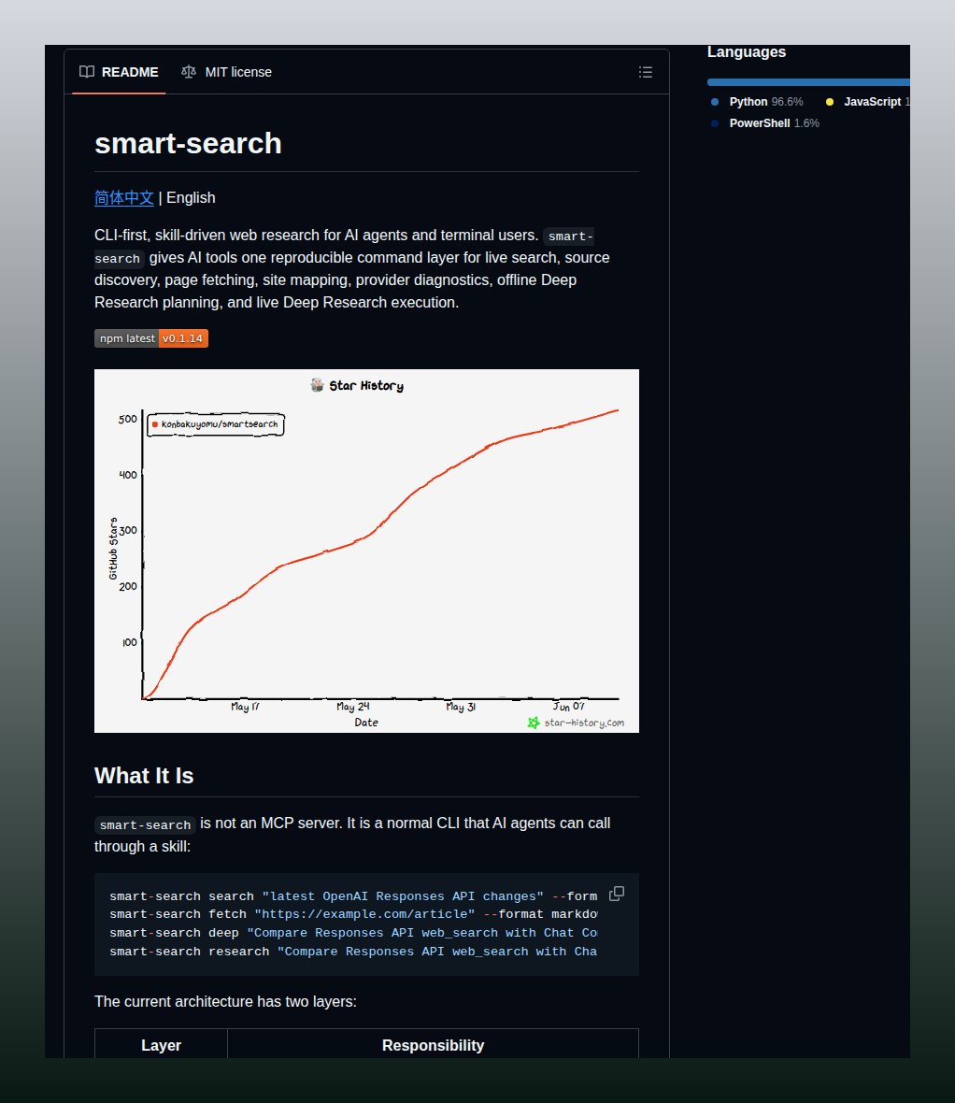
Task: Click the 'smart-search research' code line
Action: pos(353,951)
